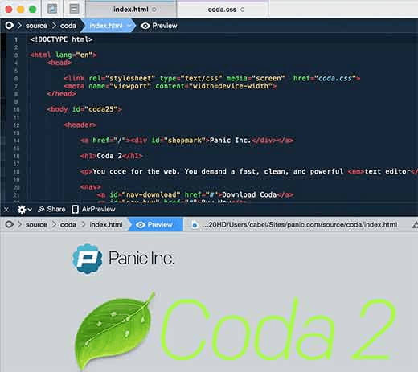Click line number 21 in the gutter
The width and height of the screenshot is (418, 372).
pos(16,195)
